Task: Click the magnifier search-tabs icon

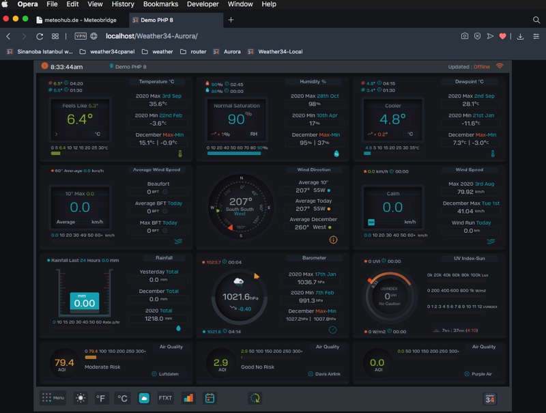Action: (x=536, y=20)
